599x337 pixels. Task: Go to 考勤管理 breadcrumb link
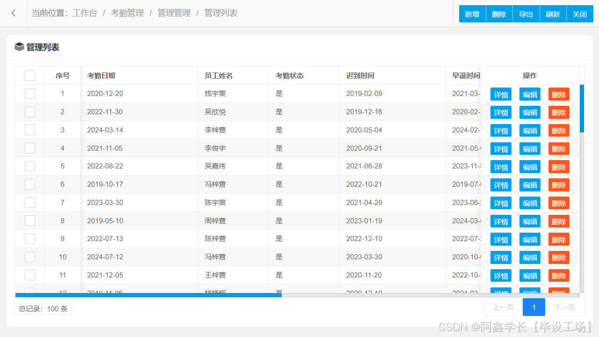tap(127, 13)
